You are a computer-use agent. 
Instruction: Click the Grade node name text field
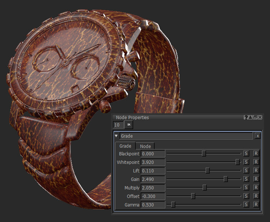tap(185, 136)
